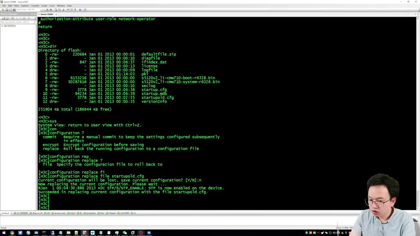Image resolution: width=420 pixels, height=236 pixels.
Task: Open the Edit menu
Action: click(x=10, y=6)
